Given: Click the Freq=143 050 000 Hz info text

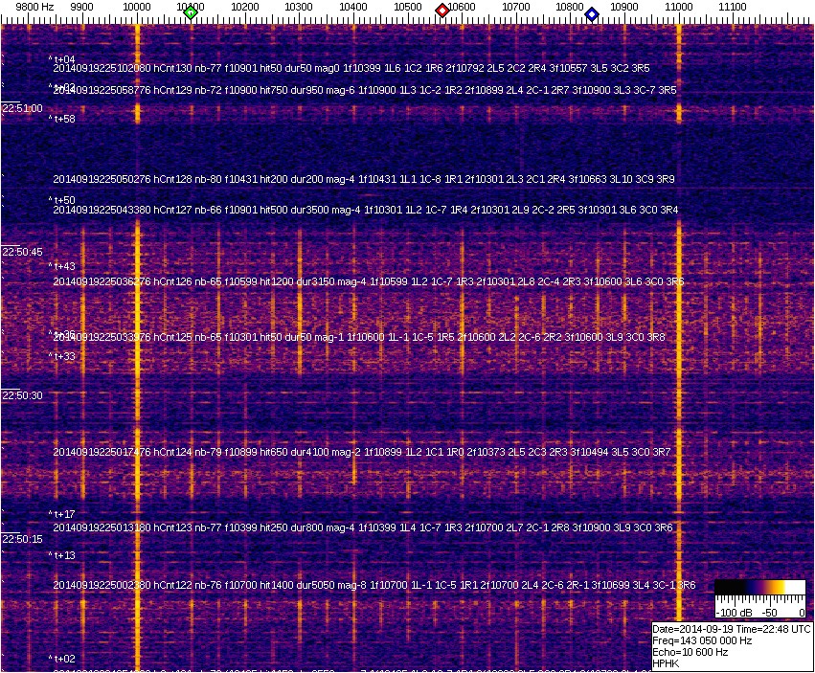Looking at the screenshot, I should tap(702, 640).
